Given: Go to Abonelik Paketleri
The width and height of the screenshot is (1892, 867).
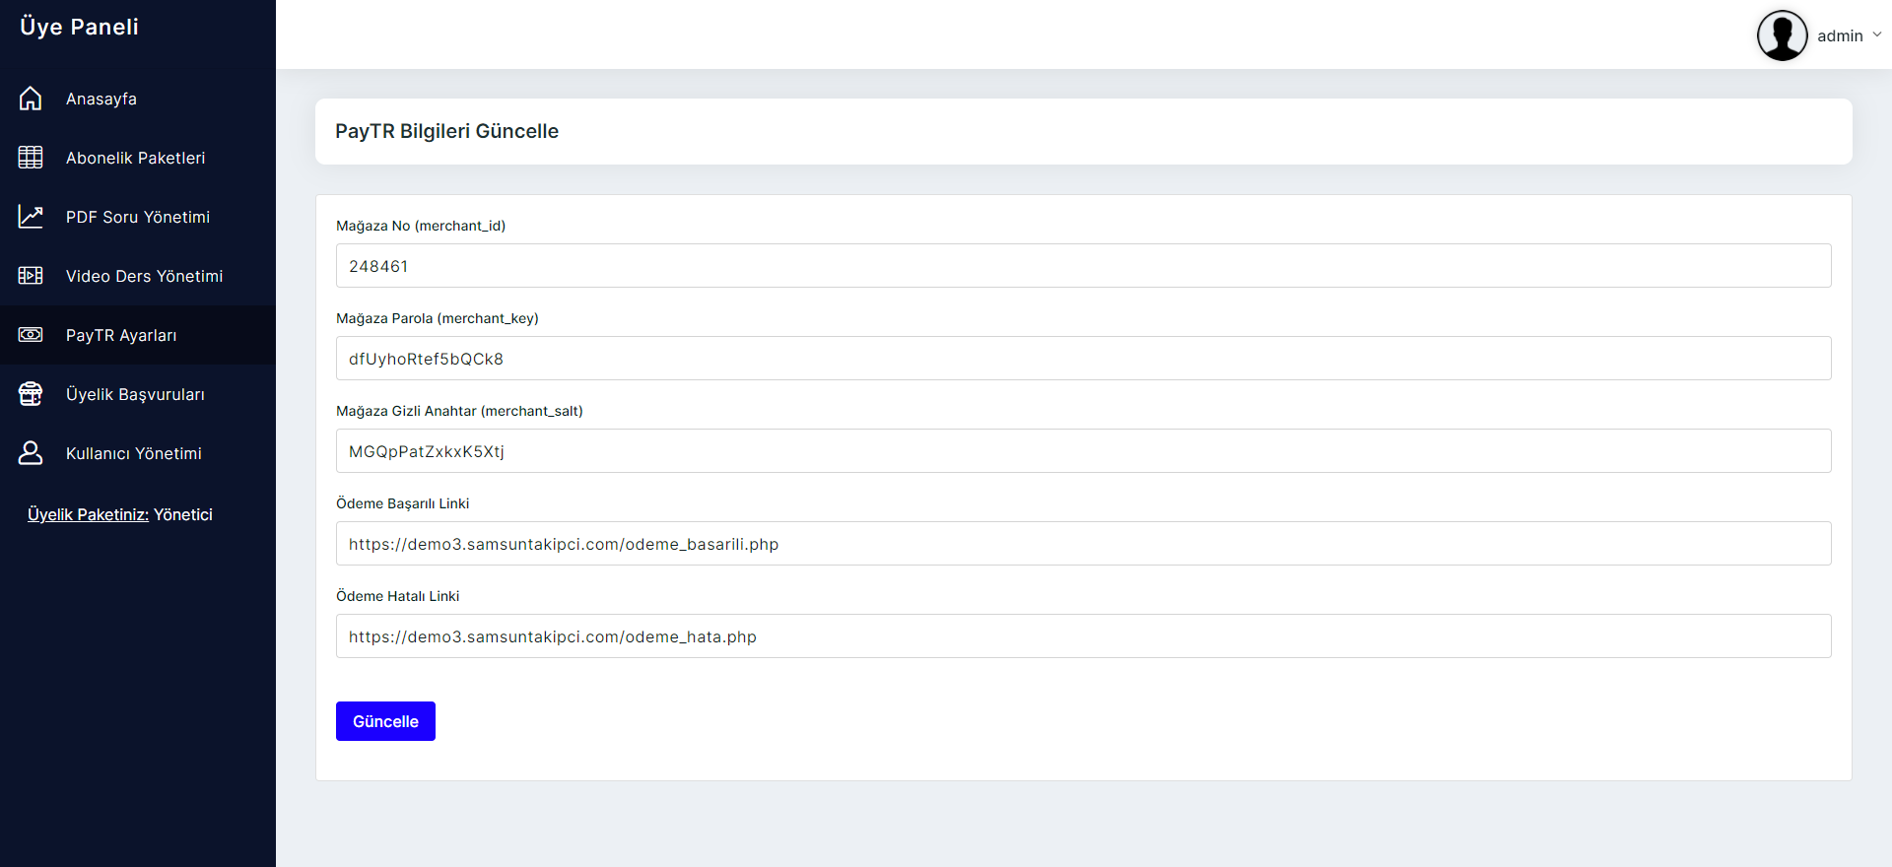Looking at the screenshot, I should [138, 158].
